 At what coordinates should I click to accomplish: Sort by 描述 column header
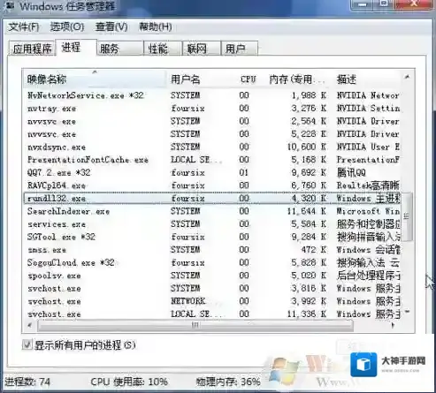point(368,79)
